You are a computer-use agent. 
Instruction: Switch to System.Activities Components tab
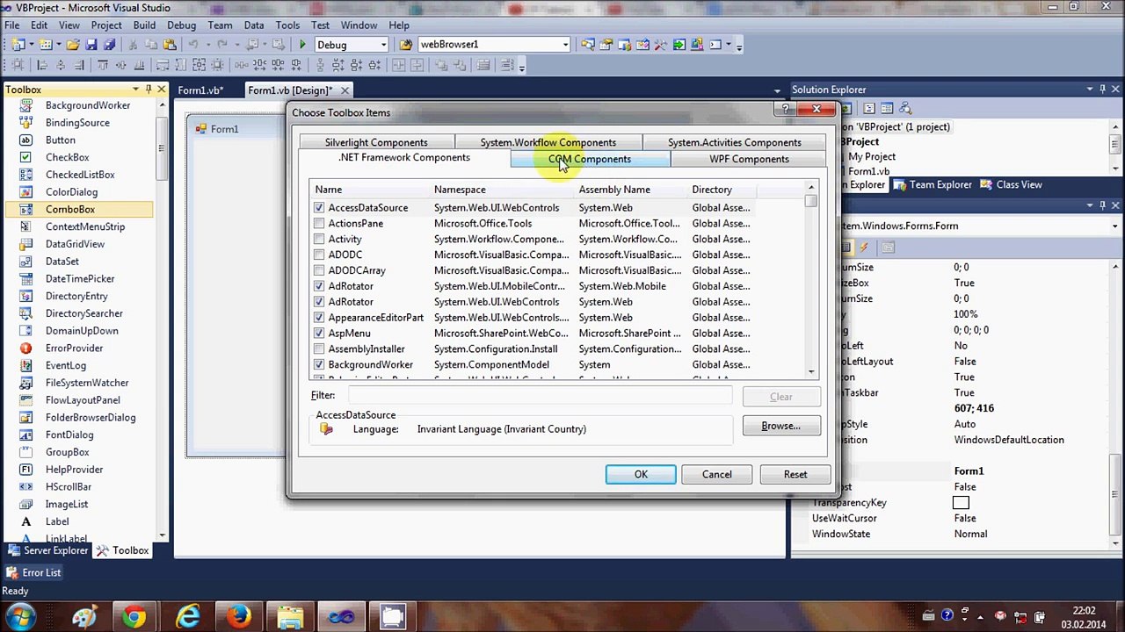(734, 142)
